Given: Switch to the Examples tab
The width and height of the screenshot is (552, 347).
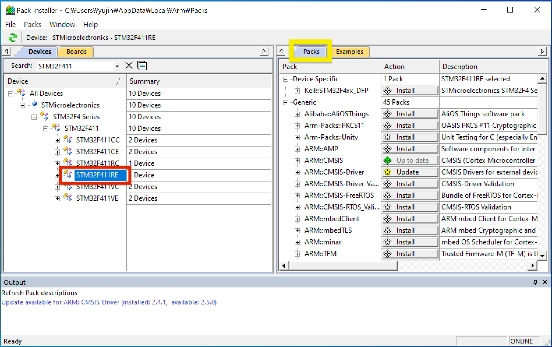Looking at the screenshot, I should [349, 52].
